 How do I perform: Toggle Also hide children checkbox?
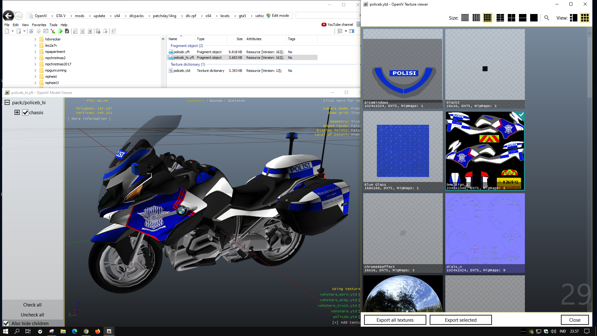point(6,323)
